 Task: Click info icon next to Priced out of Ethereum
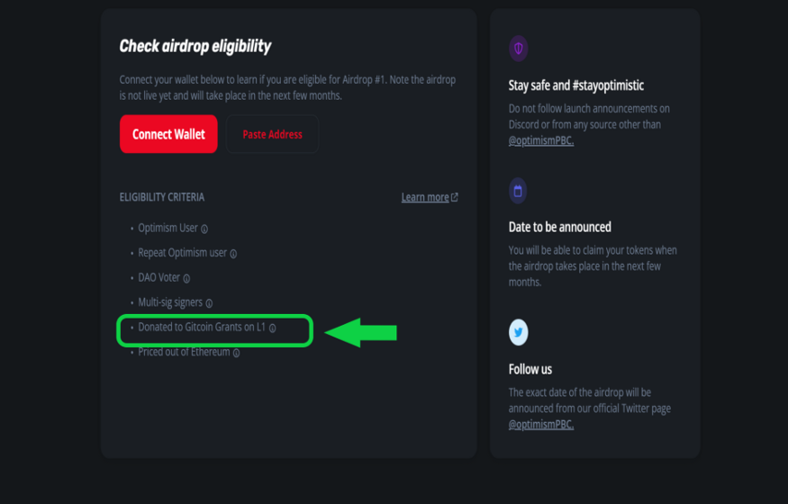point(236,353)
